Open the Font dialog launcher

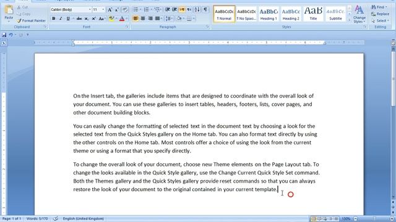pyautogui.click(x=127, y=27)
